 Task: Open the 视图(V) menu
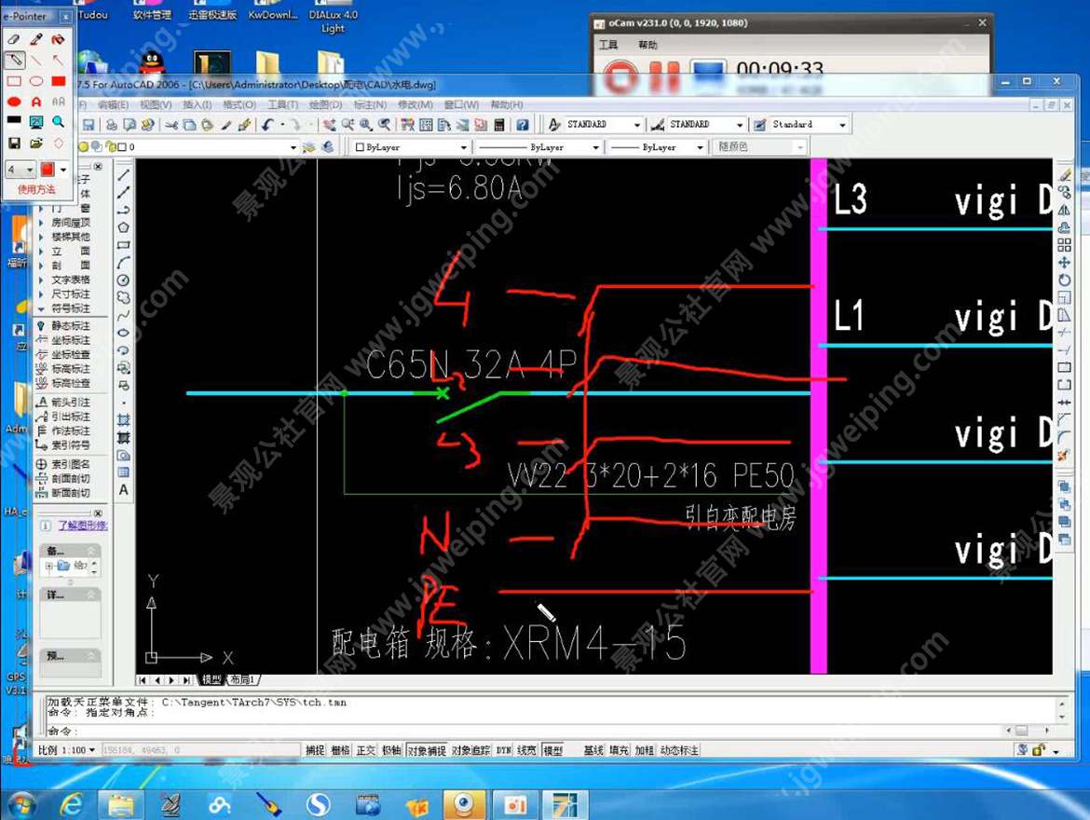point(156,105)
